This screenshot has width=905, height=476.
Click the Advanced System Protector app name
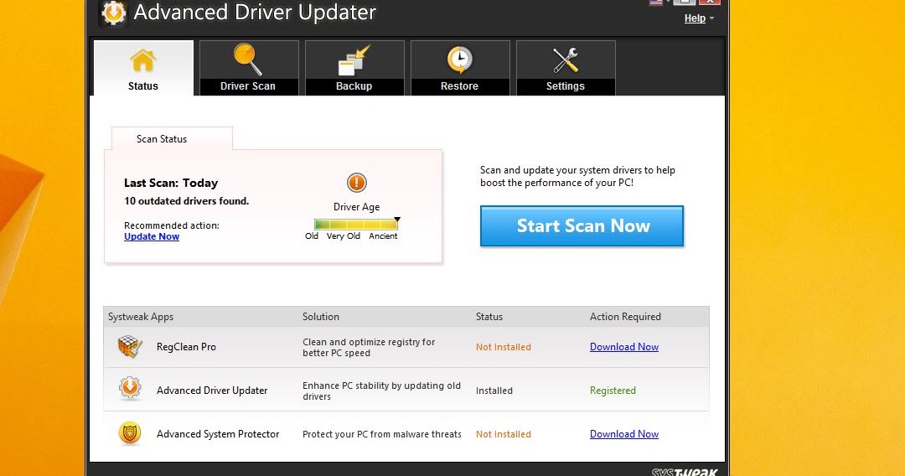(218, 434)
